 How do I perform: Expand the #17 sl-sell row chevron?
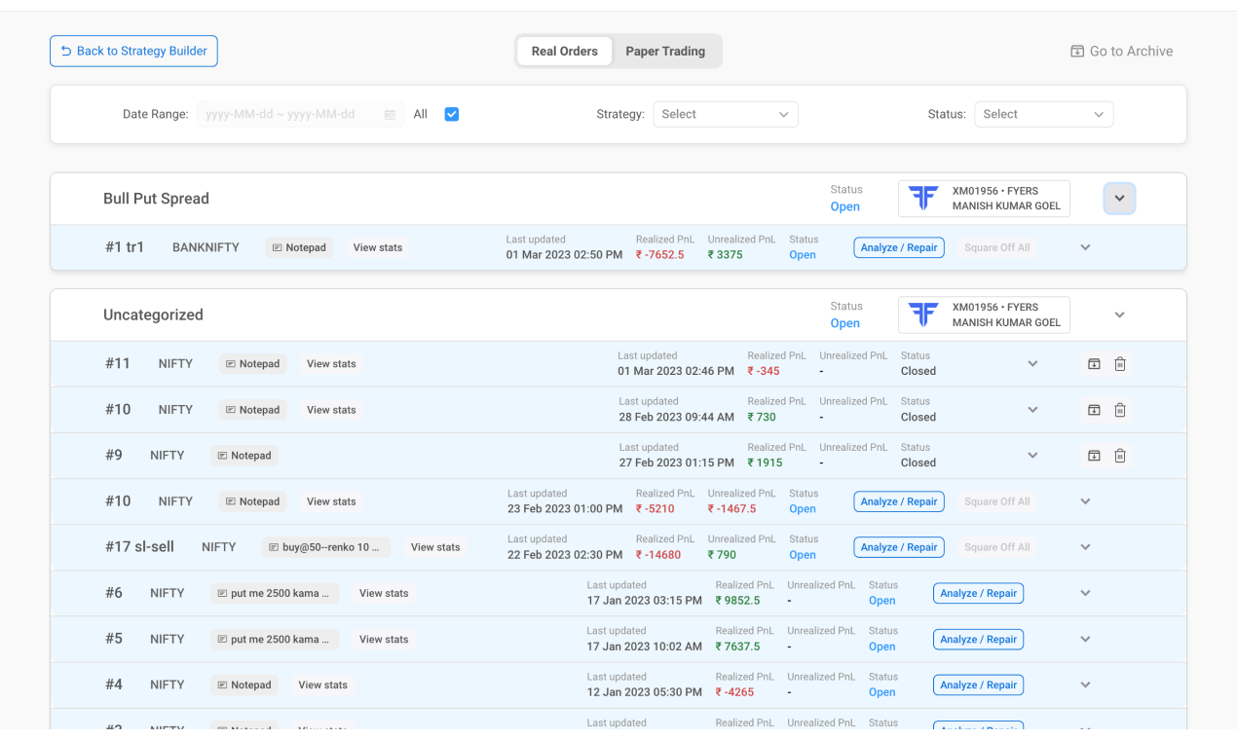point(1085,547)
